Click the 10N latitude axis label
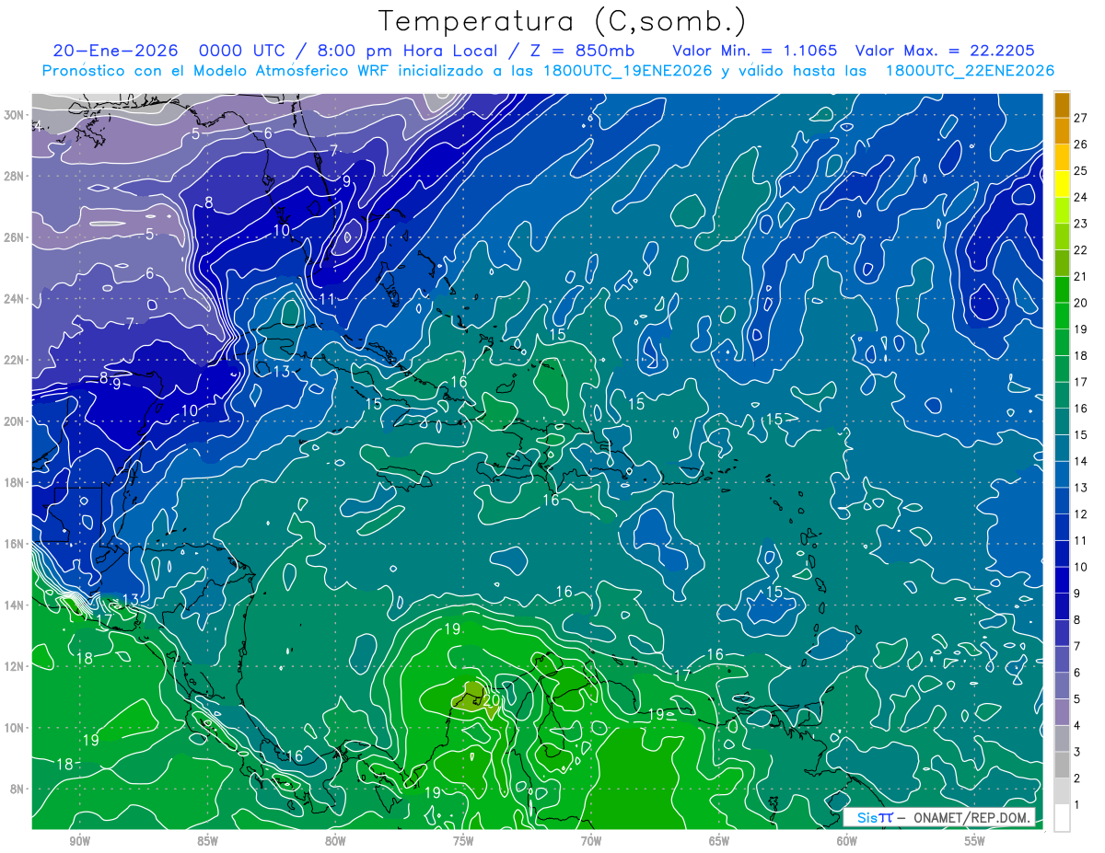The image size is (1105, 853). (14, 727)
